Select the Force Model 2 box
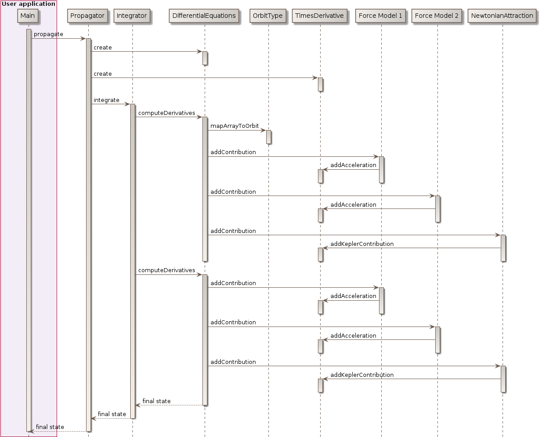Image resolution: width=540 pixels, height=437 pixels. [437, 16]
